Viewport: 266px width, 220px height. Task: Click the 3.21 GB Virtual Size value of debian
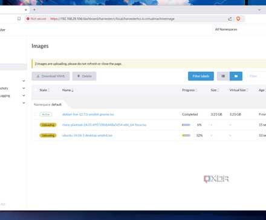tap(235, 114)
